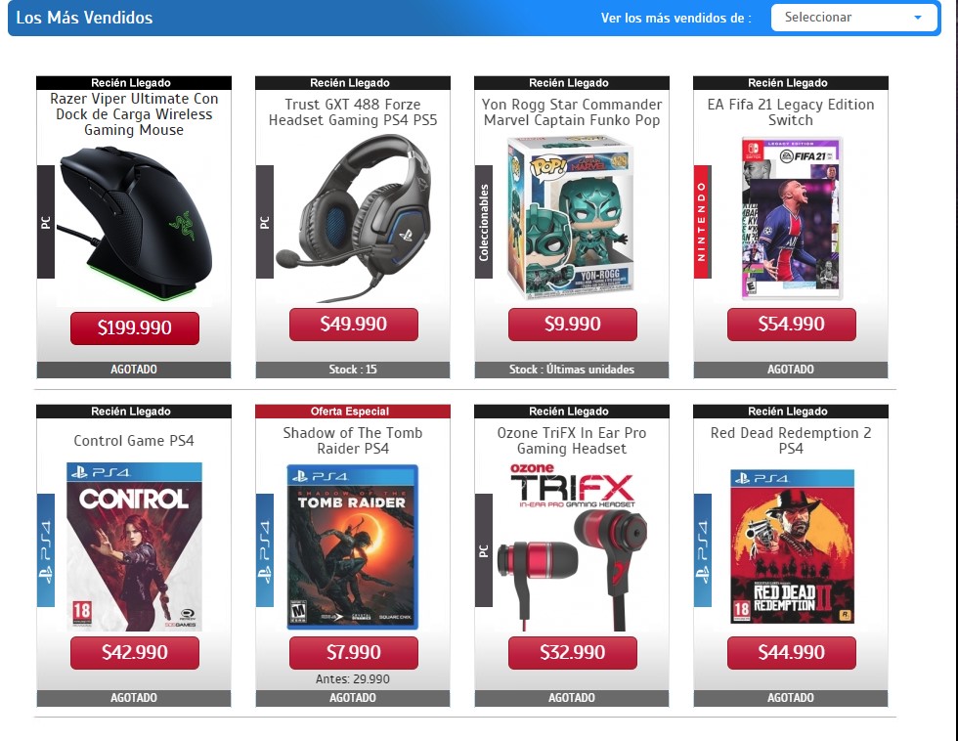Viewport: 958px width, 741px height.
Task: Open the Control PS4 game cover
Action: point(135,546)
